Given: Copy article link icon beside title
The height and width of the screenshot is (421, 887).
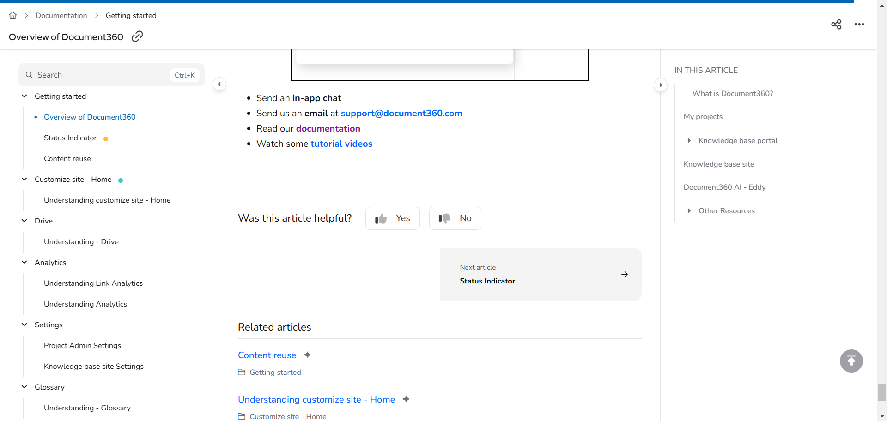Looking at the screenshot, I should [x=137, y=36].
